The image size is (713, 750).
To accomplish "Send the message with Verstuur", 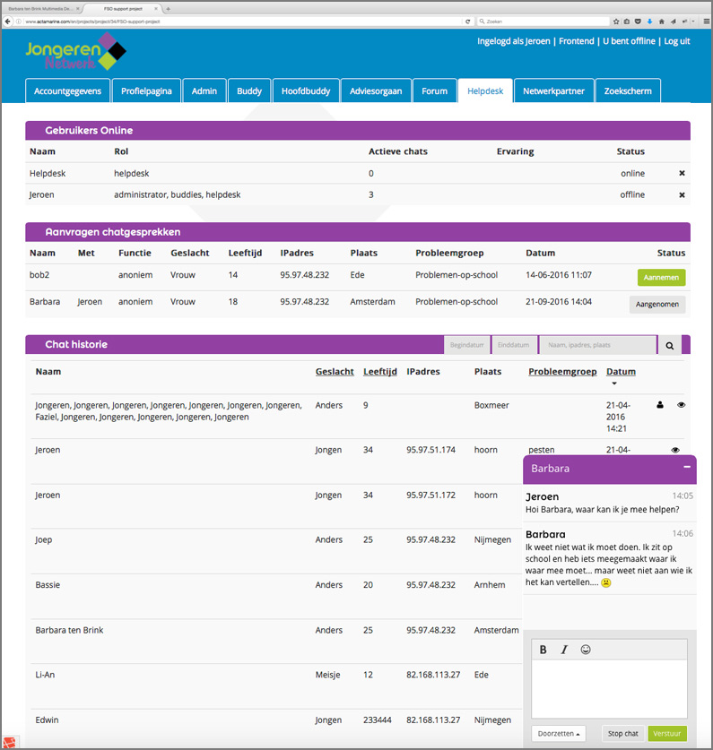I will (666, 733).
